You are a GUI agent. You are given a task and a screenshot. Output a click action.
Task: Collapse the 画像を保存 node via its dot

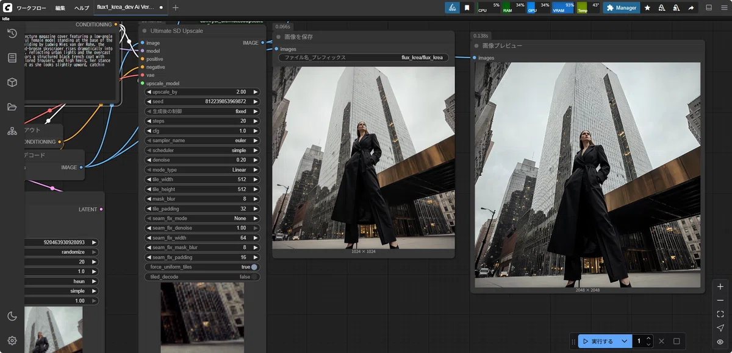(x=279, y=37)
